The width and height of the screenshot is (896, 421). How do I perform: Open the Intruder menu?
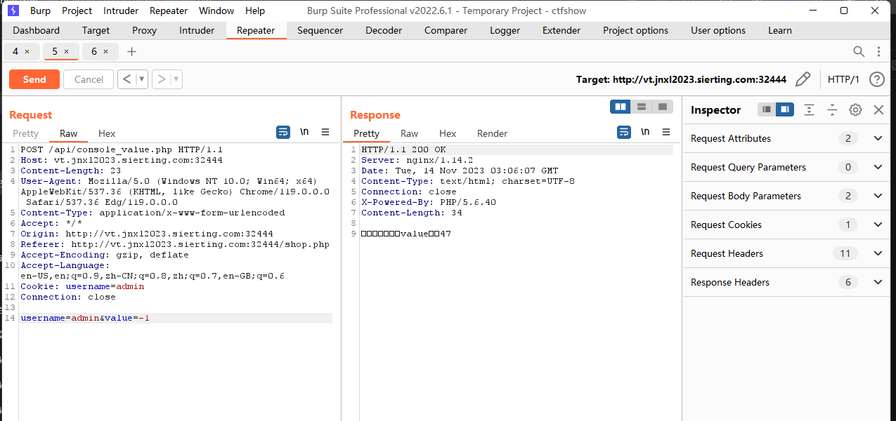pyautogui.click(x=121, y=11)
